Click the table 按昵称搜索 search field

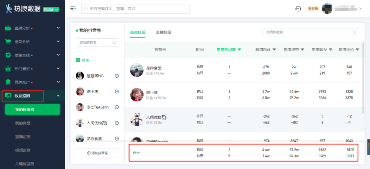[310, 32]
